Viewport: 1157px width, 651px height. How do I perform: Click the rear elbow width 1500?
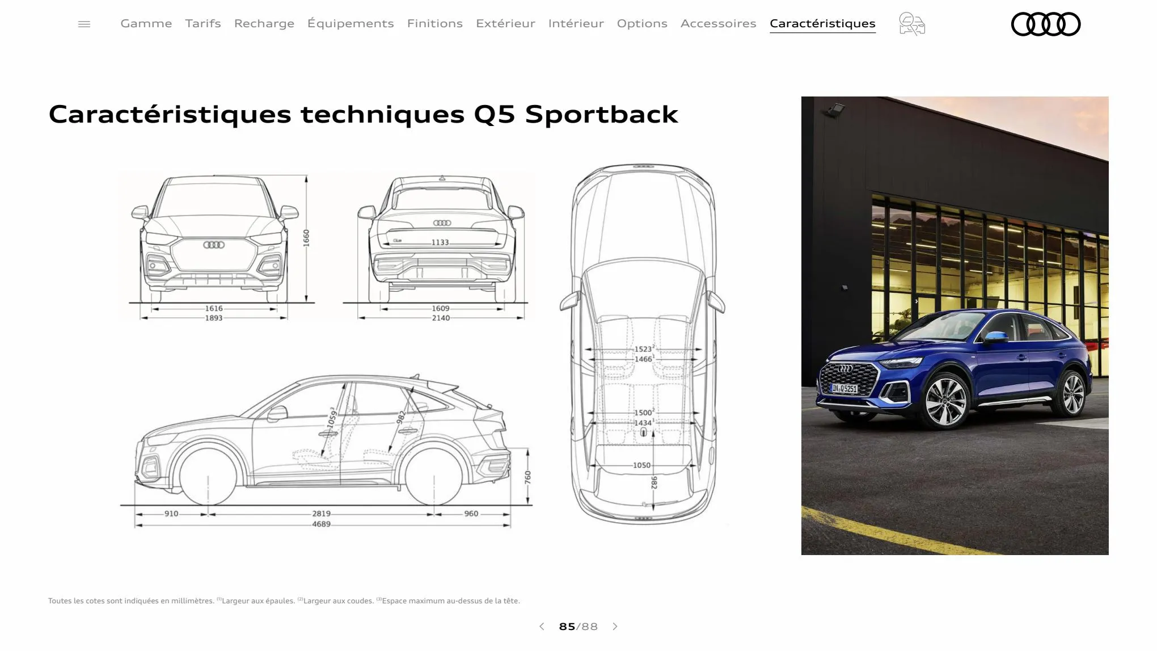[644, 413]
